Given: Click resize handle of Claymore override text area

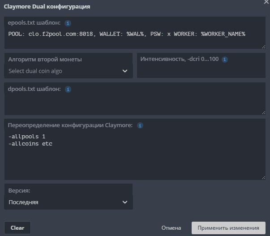Looking at the screenshot, I should (263, 178).
